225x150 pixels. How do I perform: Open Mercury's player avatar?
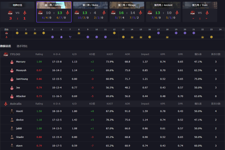12,62
